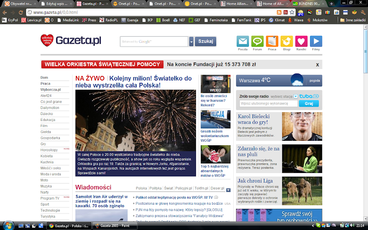The image size is (368, 230).
Task: Click the WIELKA ORKIESTRA ŚWIĄTECZNEJ POMOCY banner
Action: 102,64
